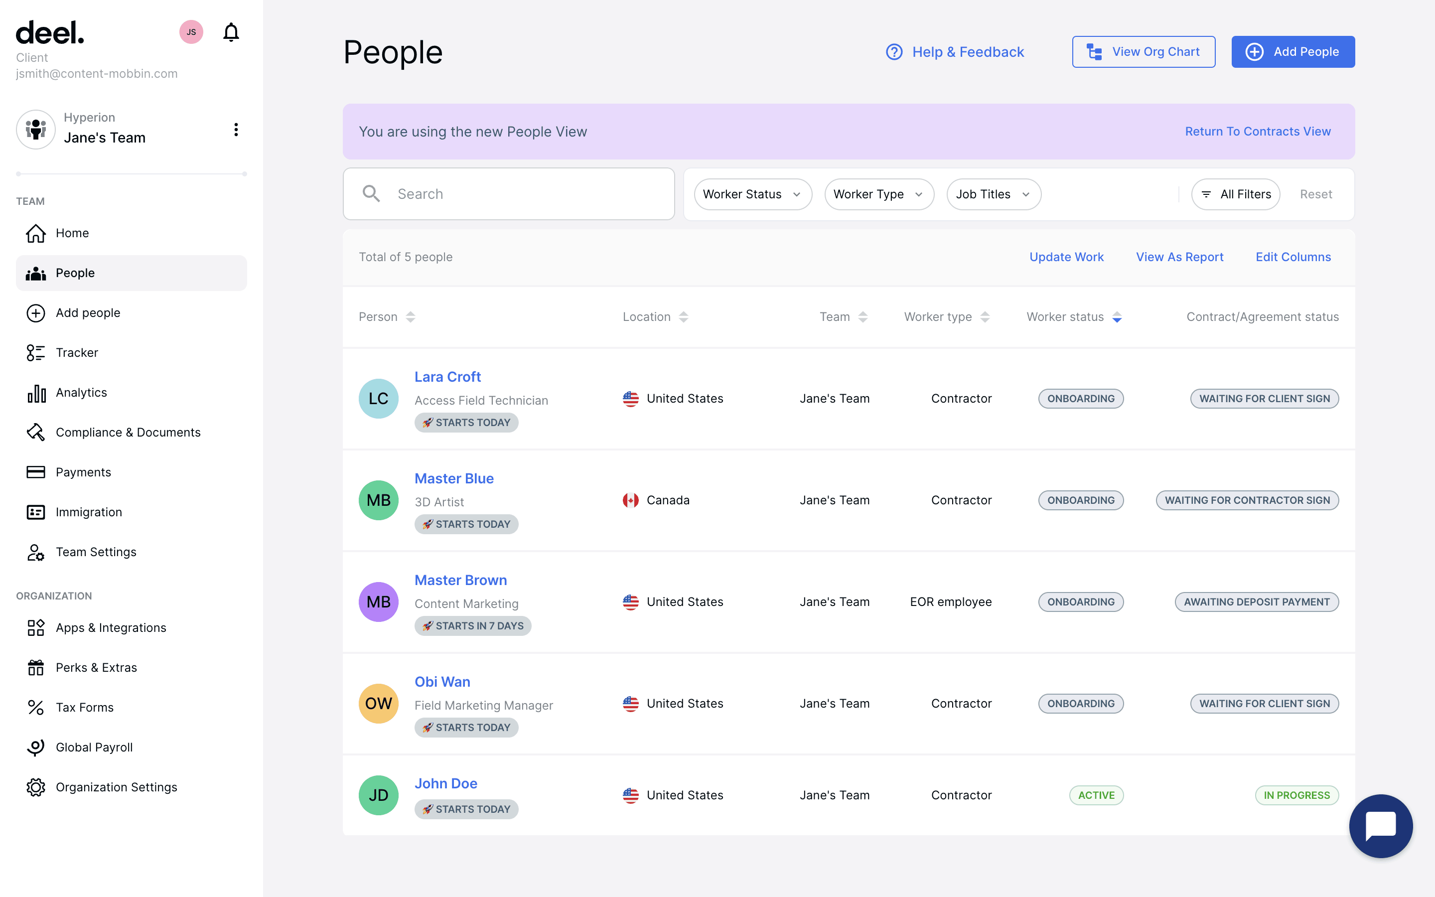Open the JS user avatar
Screen dimensions: 1435x897
click(x=191, y=32)
